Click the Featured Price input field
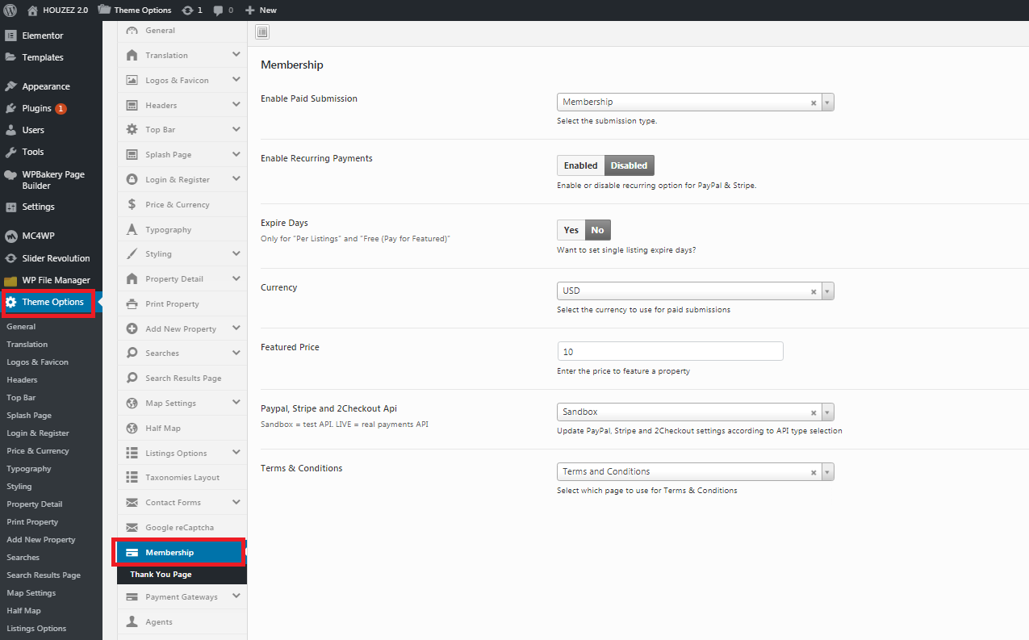Screen dimensions: 1029x640 (670, 351)
